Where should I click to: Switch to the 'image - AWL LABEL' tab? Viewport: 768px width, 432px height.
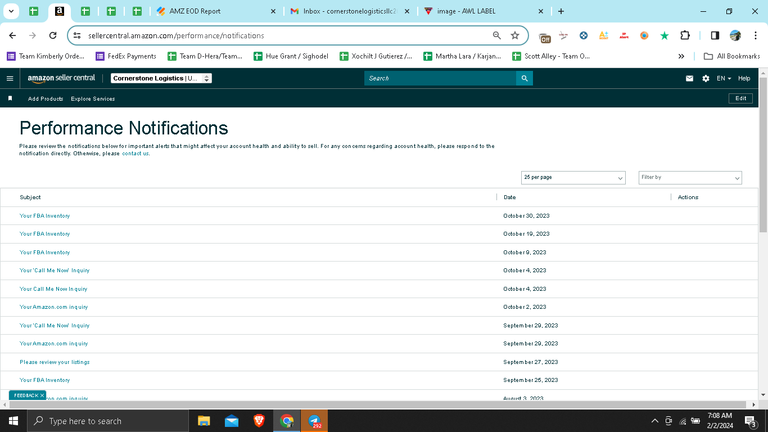tap(484, 11)
